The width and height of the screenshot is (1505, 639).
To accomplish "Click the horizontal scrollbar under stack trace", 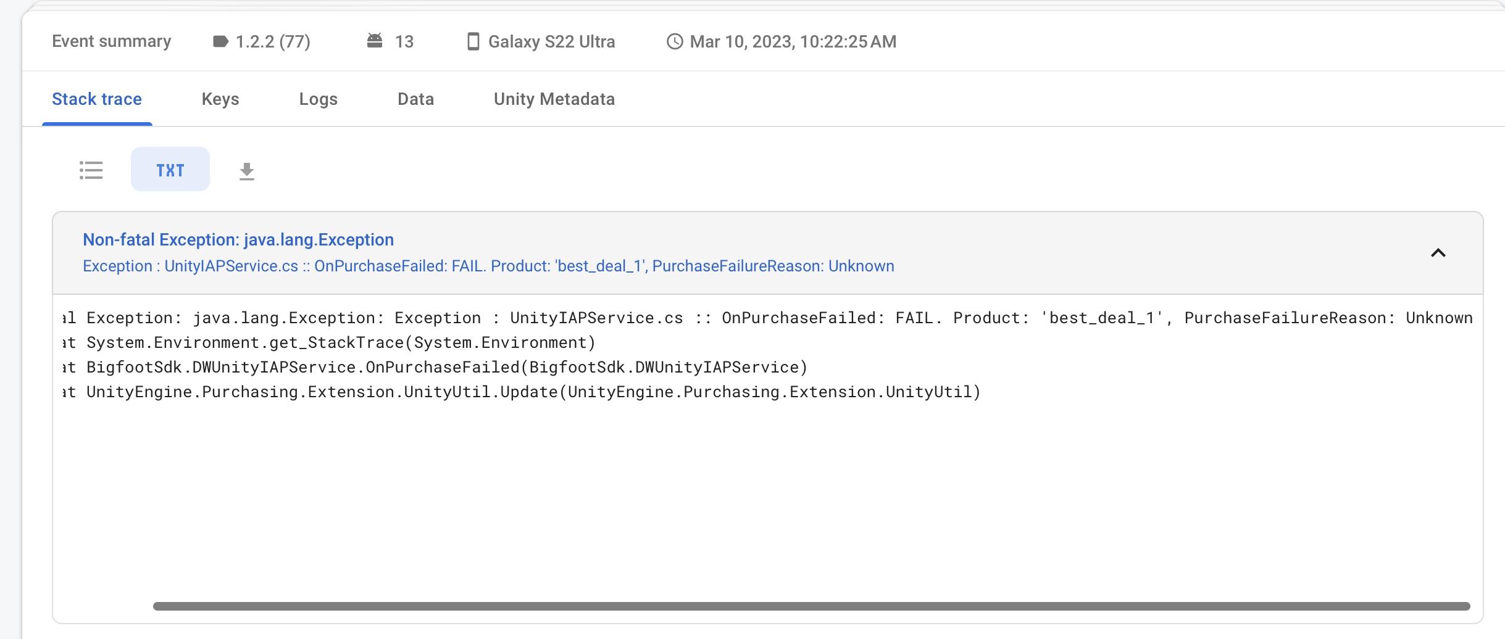I will pyautogui.click(x=811, y=606).
